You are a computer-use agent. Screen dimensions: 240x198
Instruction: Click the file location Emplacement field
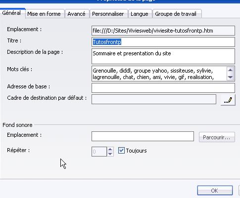click(163, 31)
